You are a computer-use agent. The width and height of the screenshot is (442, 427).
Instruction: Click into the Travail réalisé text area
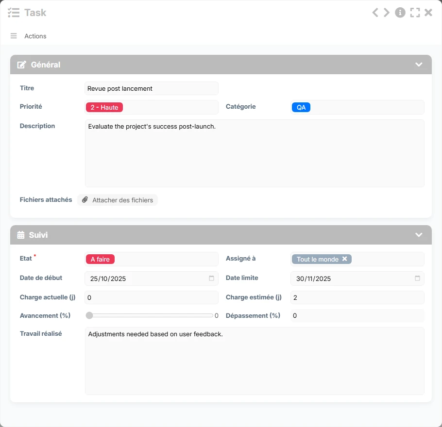tap(255, 361)
